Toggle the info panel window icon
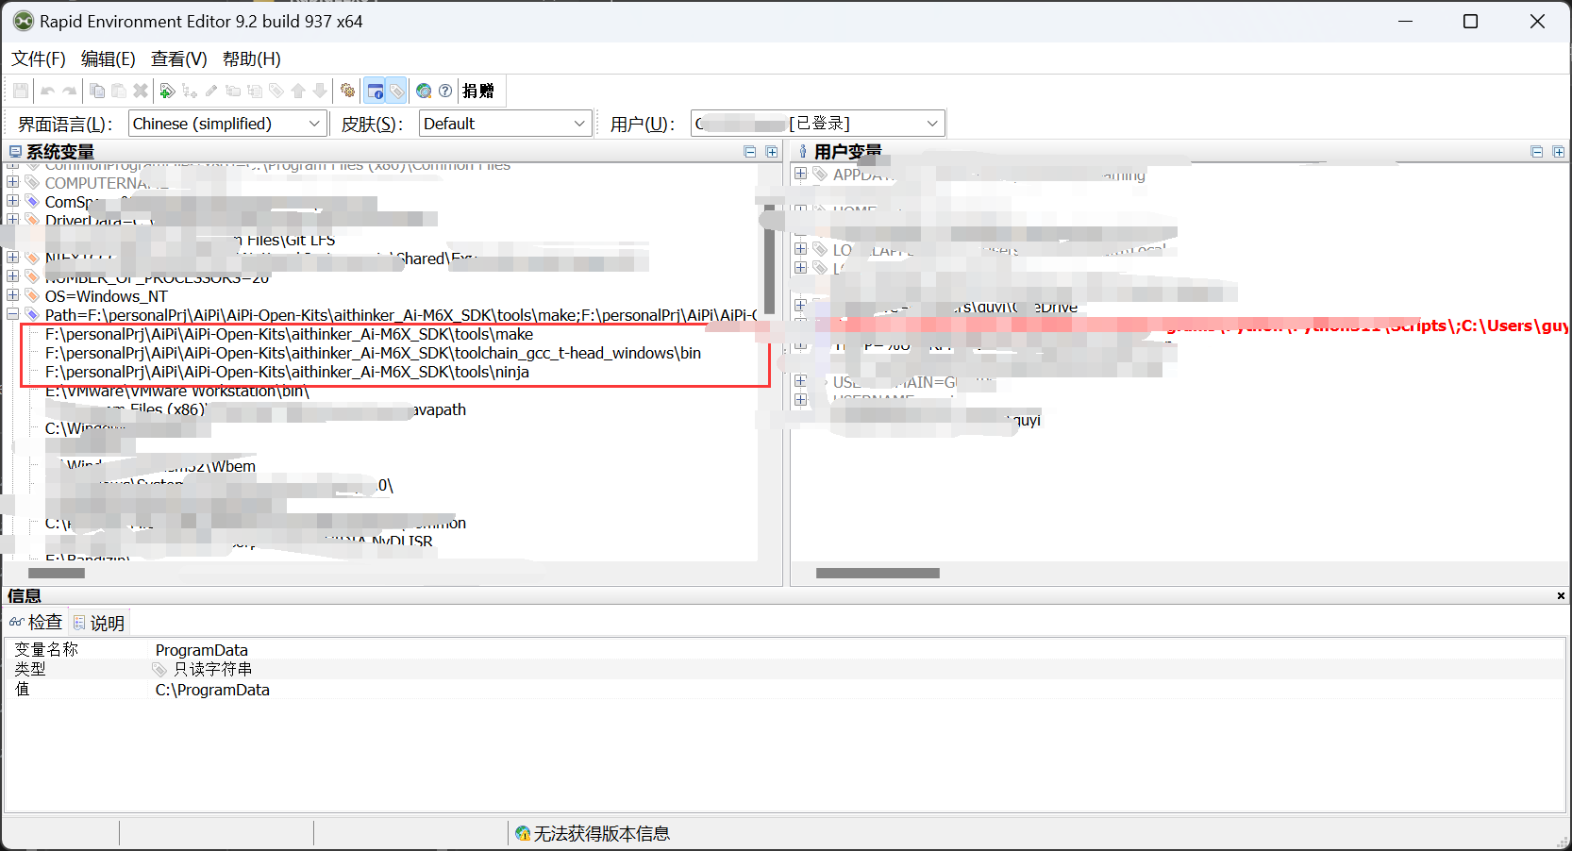Screen dimensions: 1572x851 click(375, 91)
